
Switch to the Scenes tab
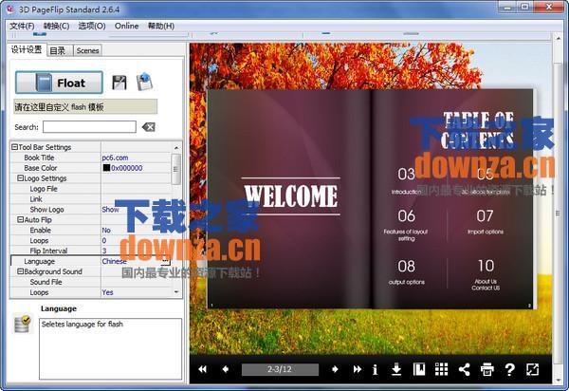(87, 50)
